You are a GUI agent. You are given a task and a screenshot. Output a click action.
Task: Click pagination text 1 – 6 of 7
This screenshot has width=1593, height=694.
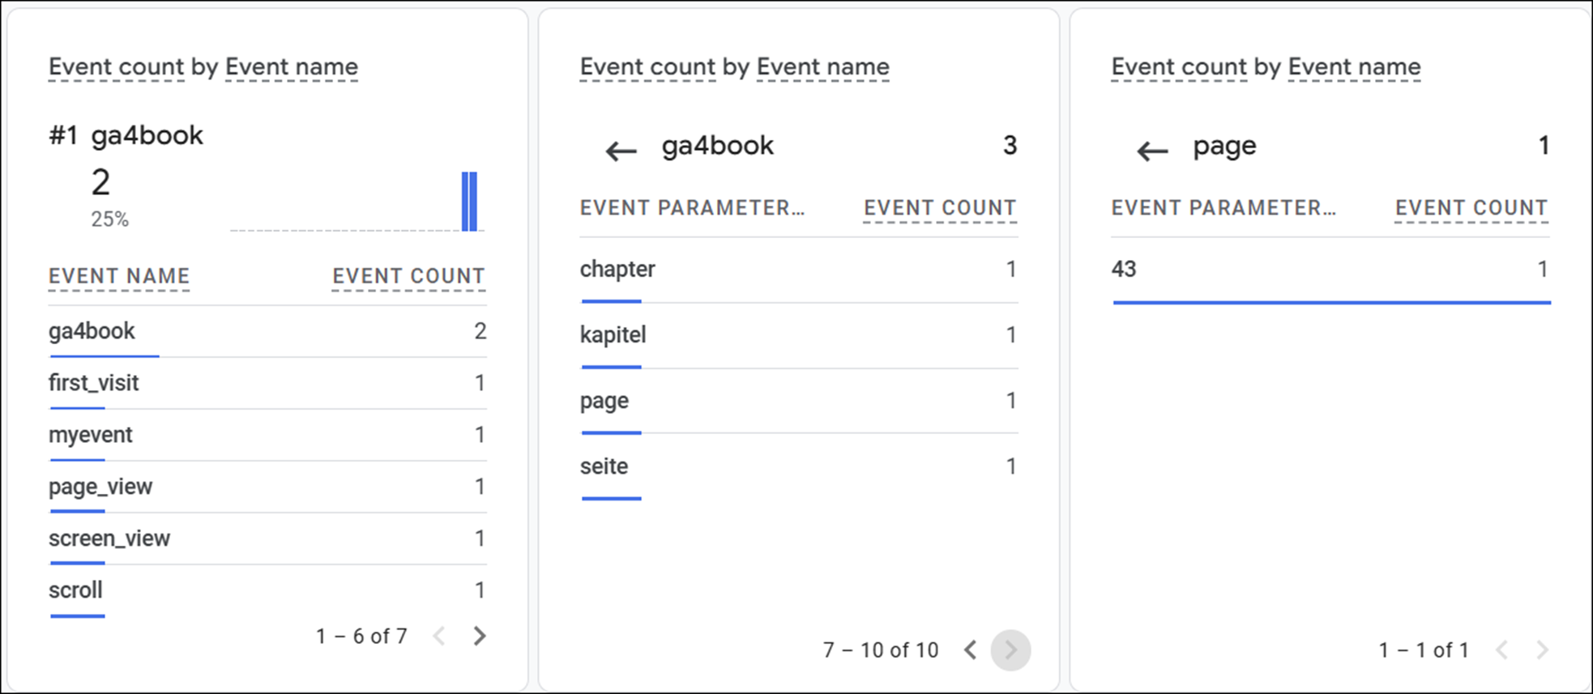[x=361, y=637]
